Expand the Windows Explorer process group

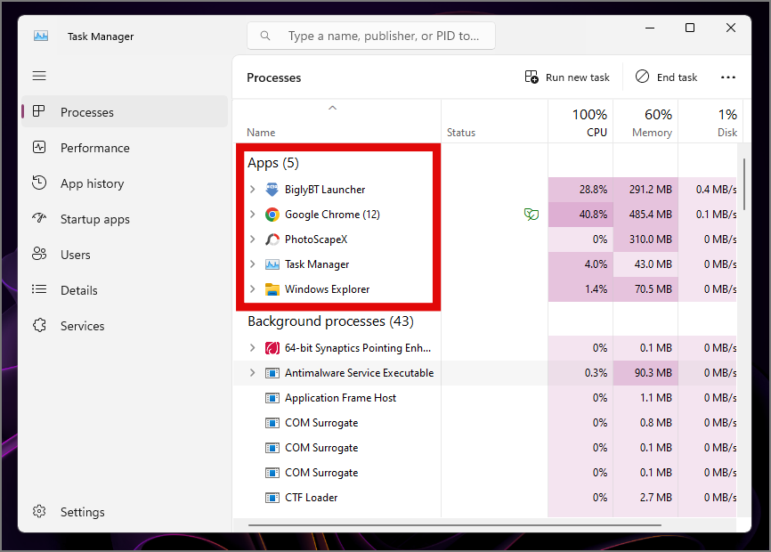(x=252, y=289)
